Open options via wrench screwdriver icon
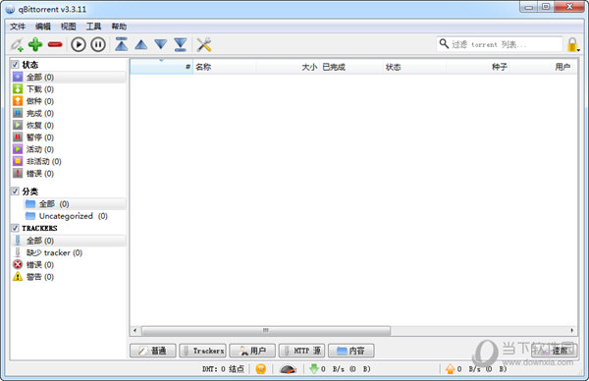 coord(204,45)
